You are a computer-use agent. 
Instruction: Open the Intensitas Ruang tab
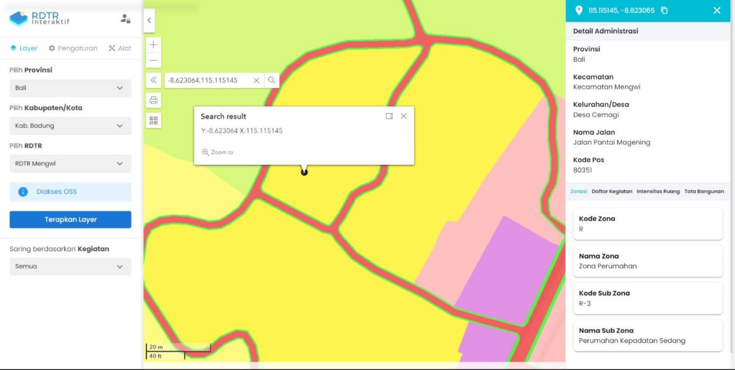[x=658, y=192]
